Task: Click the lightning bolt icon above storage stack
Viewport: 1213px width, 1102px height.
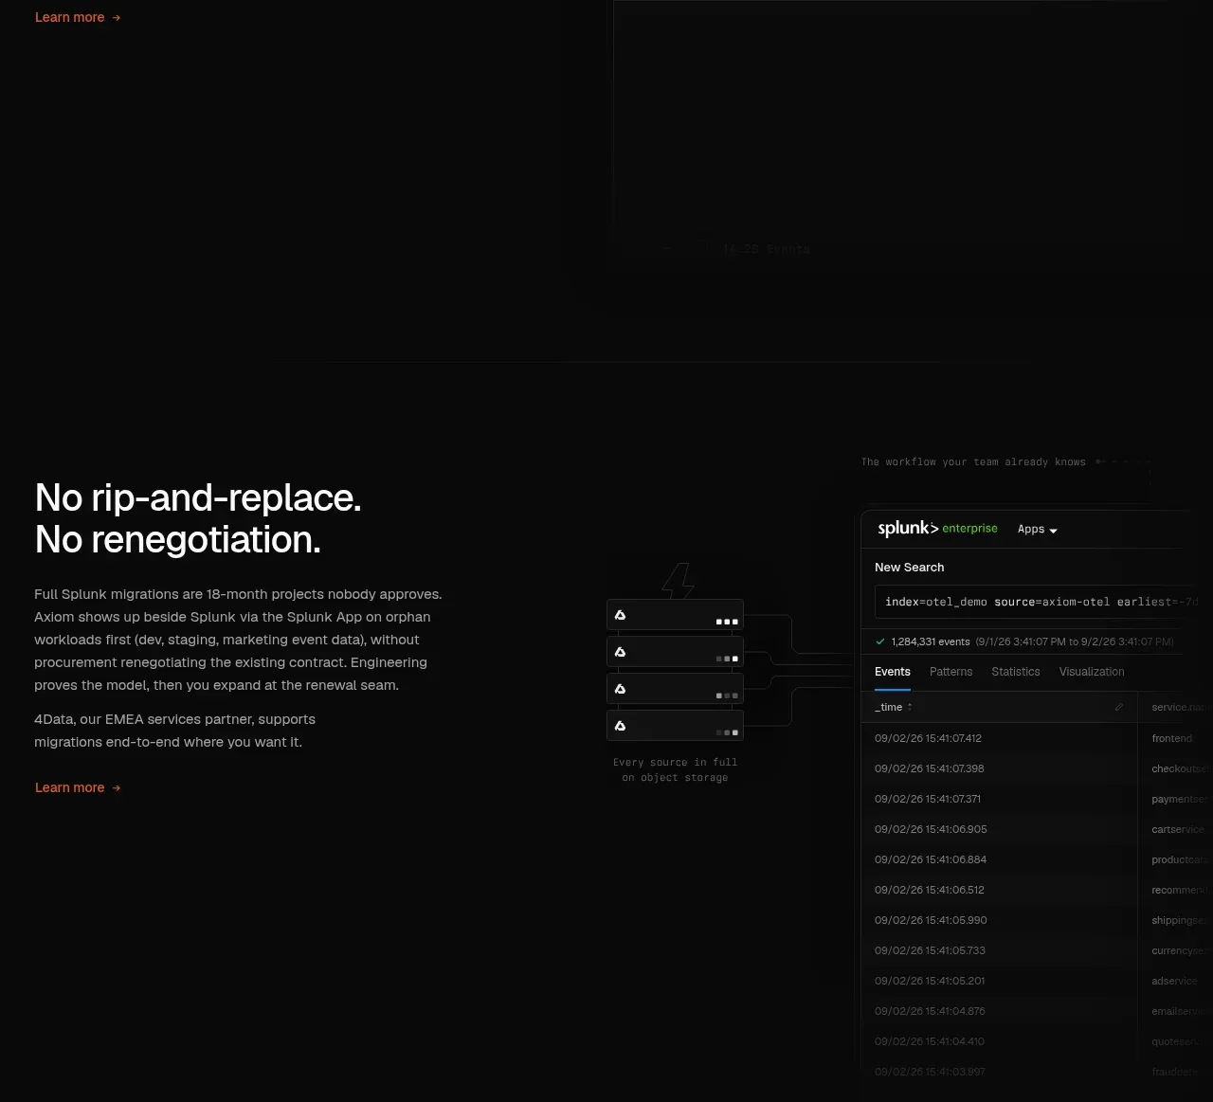Action: [678, 581]
